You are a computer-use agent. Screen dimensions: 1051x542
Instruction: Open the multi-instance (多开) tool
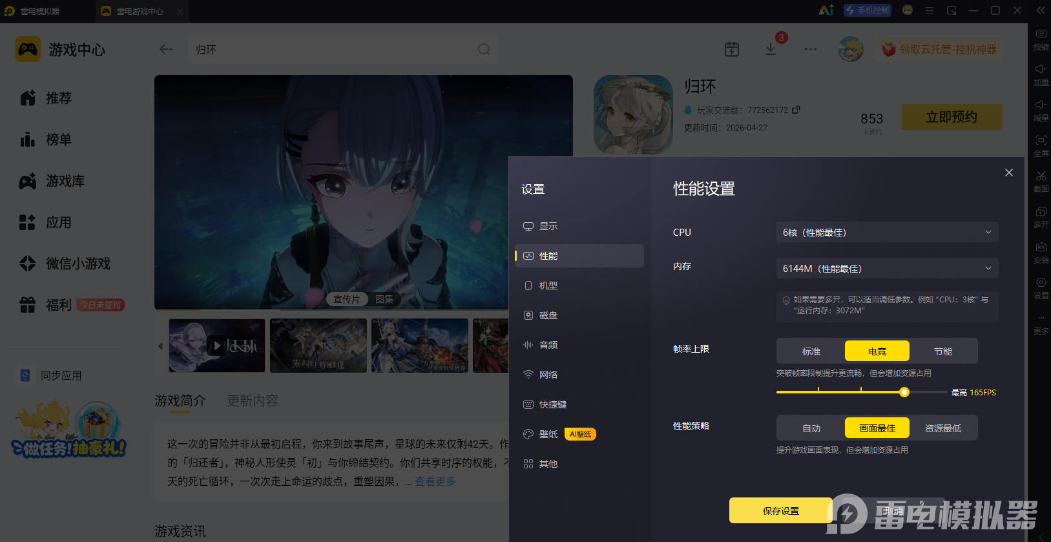pos(1041,216)
